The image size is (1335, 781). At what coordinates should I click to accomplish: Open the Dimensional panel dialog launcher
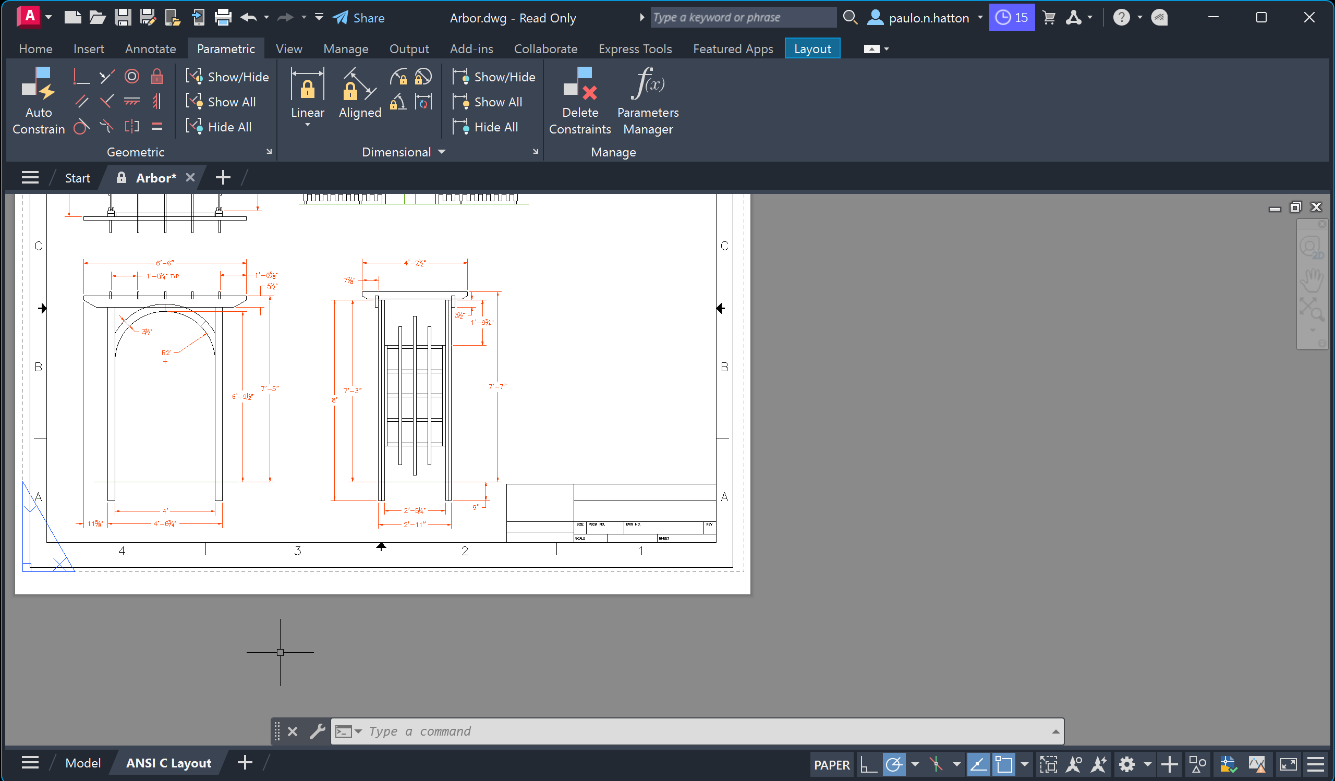536,152
